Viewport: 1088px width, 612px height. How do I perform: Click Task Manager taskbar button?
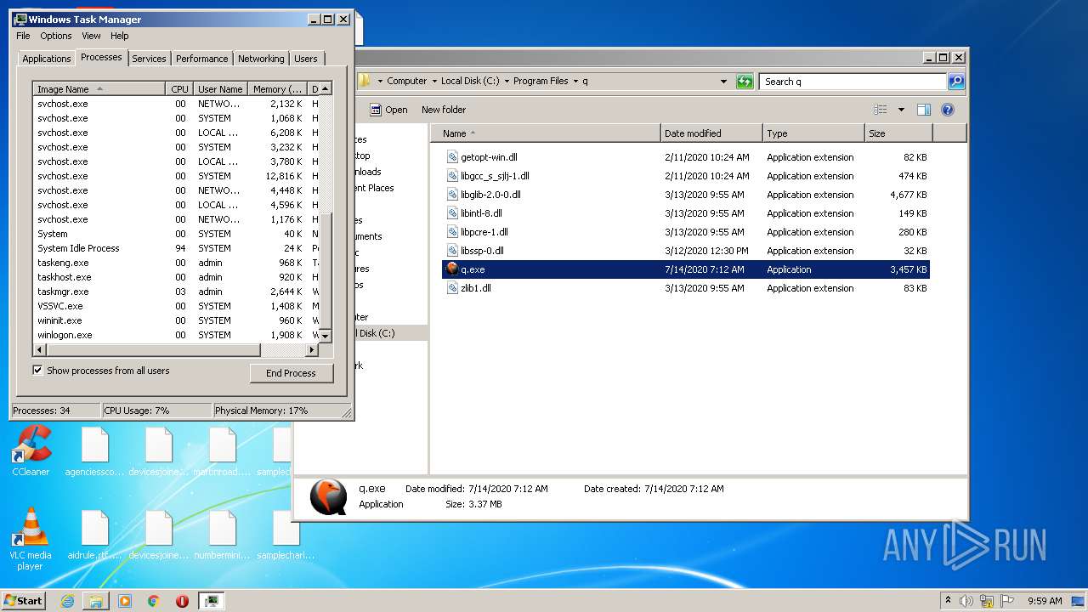click(x=211, y=601)
